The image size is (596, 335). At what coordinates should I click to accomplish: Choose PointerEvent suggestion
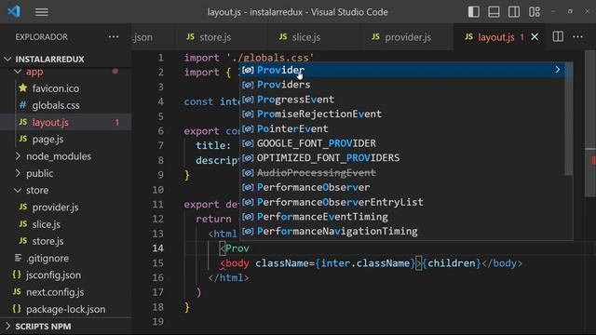point(402,128)
